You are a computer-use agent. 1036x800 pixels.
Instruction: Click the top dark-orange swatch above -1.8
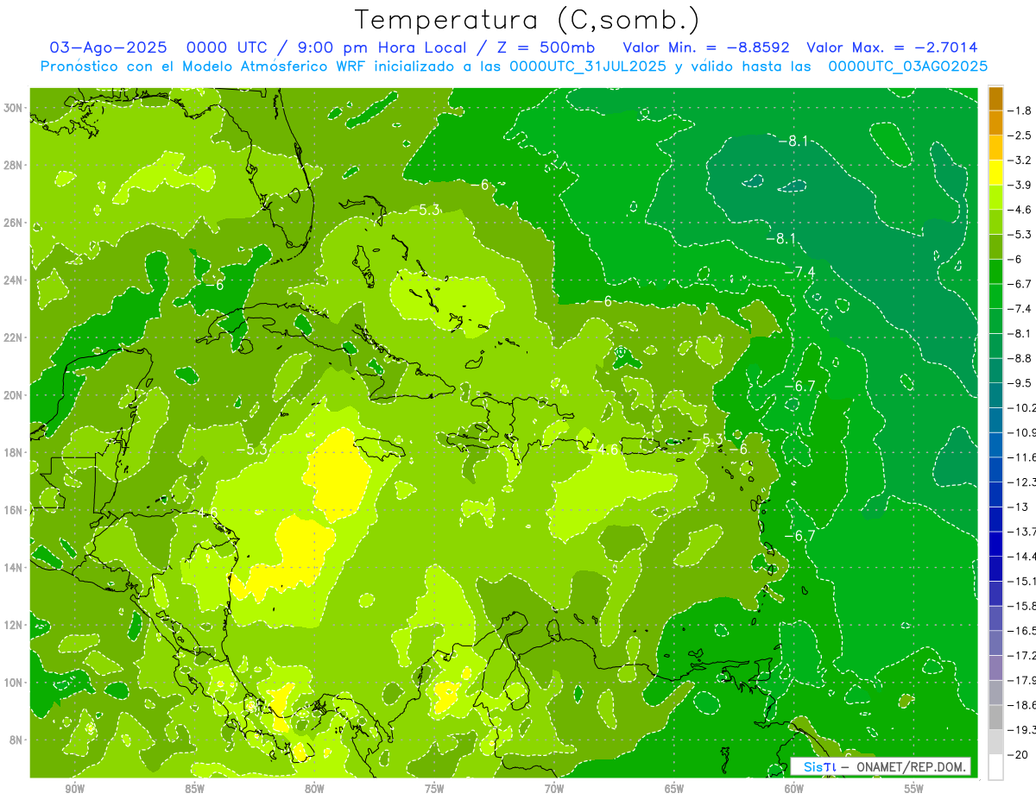tap(995, 98)
